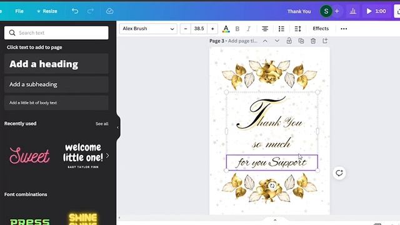The image size is (400, 225).
Task: Move the page down with the chevron
Action: click(277, 41)
